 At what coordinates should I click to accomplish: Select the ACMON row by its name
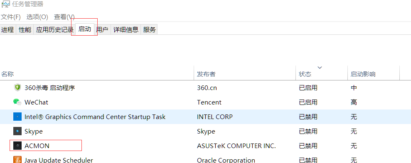[37, 146]
